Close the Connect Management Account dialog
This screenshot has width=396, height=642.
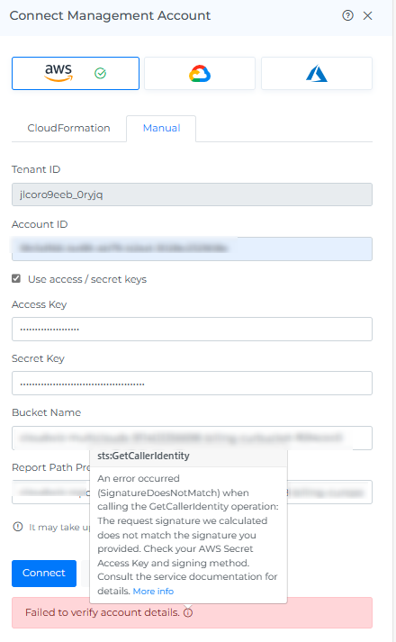click(x=368, y=15)
